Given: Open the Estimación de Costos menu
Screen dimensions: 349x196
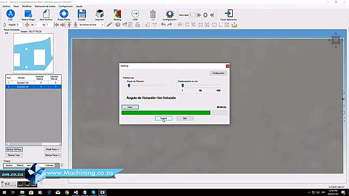Looking at the screenshot, I should [45, 6].
